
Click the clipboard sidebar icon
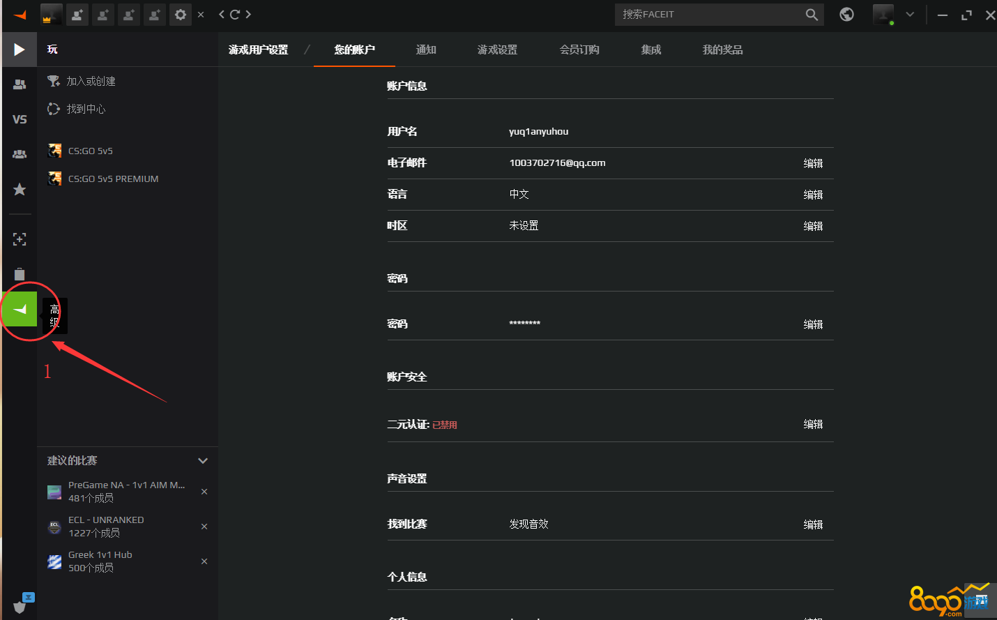(20, 274)
